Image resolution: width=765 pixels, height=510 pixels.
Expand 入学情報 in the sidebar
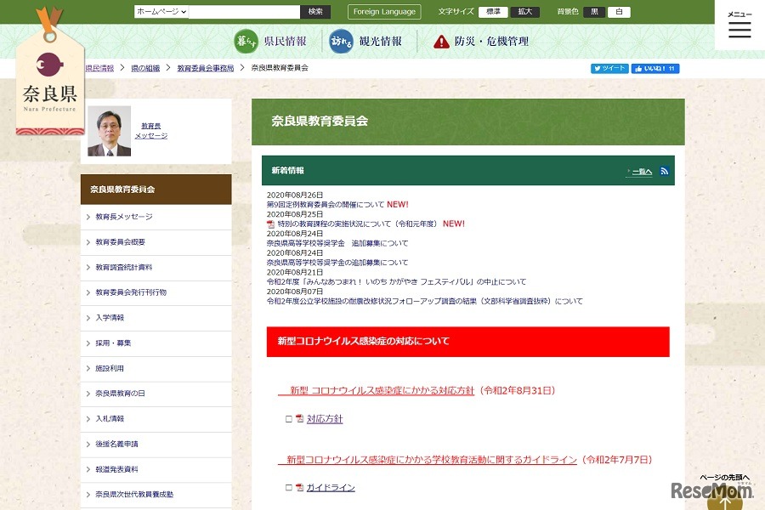pos(156,318)
